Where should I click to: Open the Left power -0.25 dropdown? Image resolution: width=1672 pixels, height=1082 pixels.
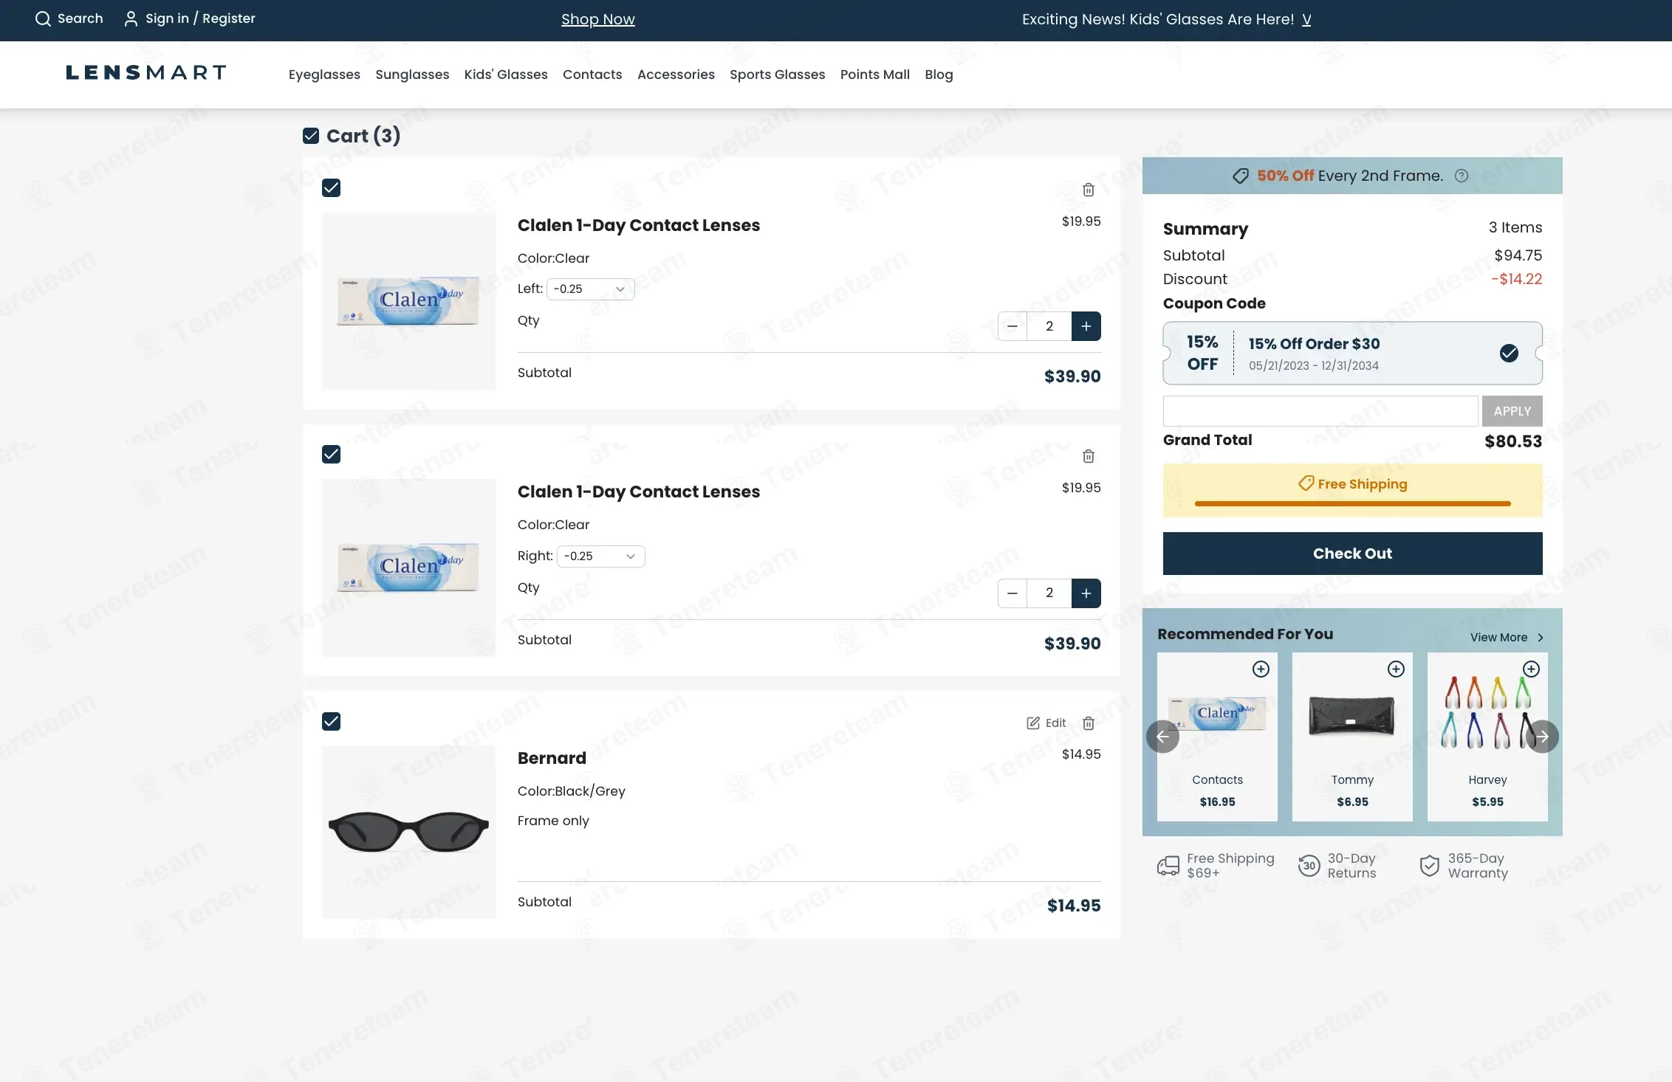pos(590,289)
